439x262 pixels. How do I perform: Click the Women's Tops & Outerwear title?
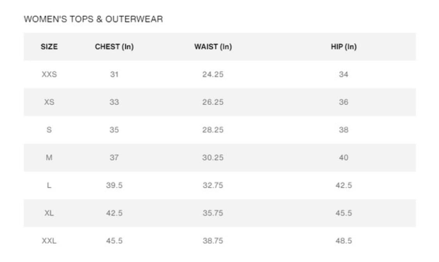click(x=93, y=19)
